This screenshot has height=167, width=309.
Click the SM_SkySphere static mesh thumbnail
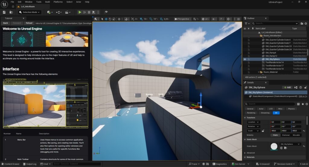pos(274,146)
